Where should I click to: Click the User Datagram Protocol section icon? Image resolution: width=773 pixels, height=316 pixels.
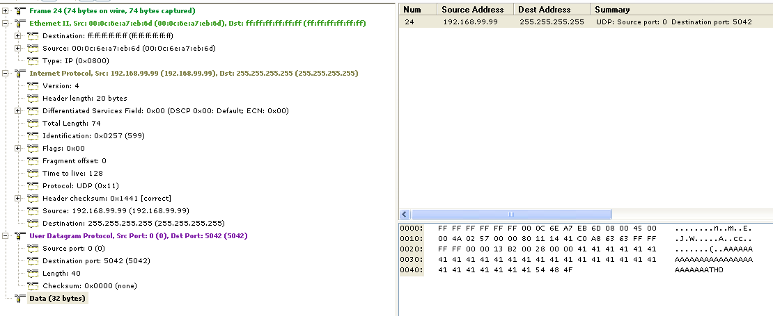(x=20, y=236)
